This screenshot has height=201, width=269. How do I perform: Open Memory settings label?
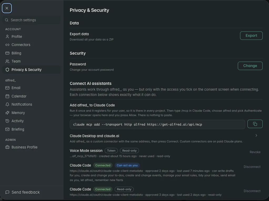tap(18, 113)
